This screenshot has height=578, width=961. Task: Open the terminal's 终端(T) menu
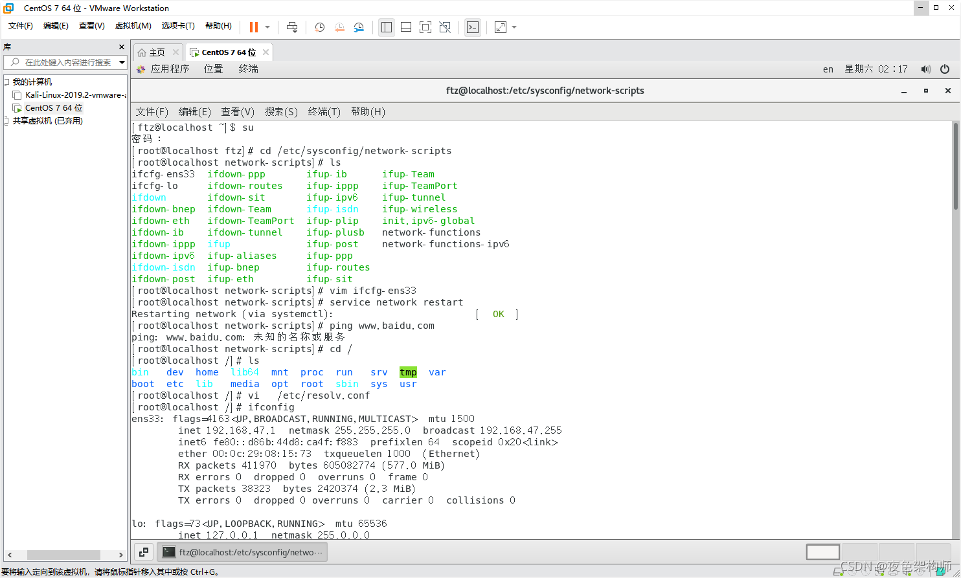click(324, 112)
